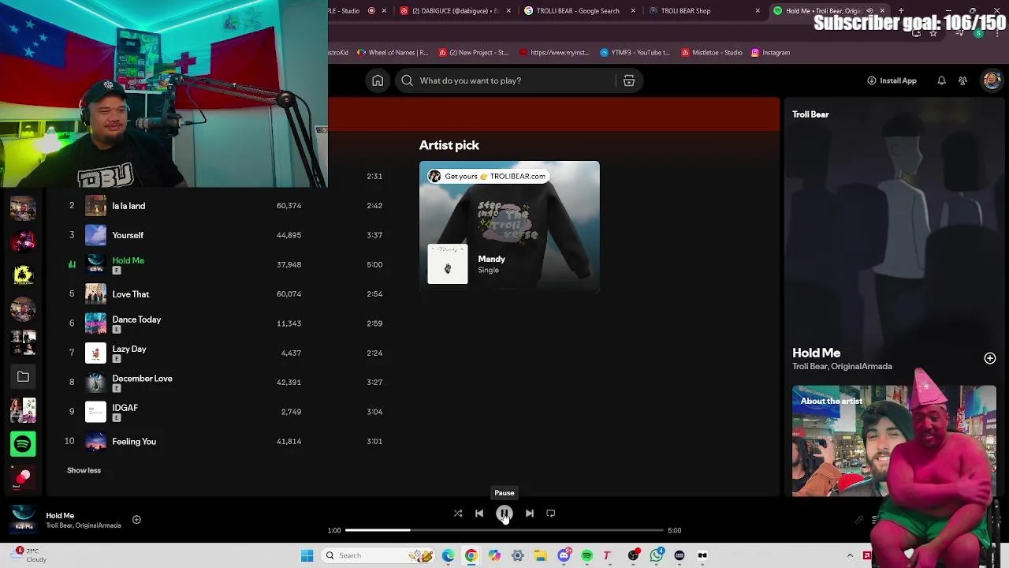Image resolution: width=1009 pixels, height=568 pixels.
Task: Open the Friend Activity icon
Action: pos(962,80)
